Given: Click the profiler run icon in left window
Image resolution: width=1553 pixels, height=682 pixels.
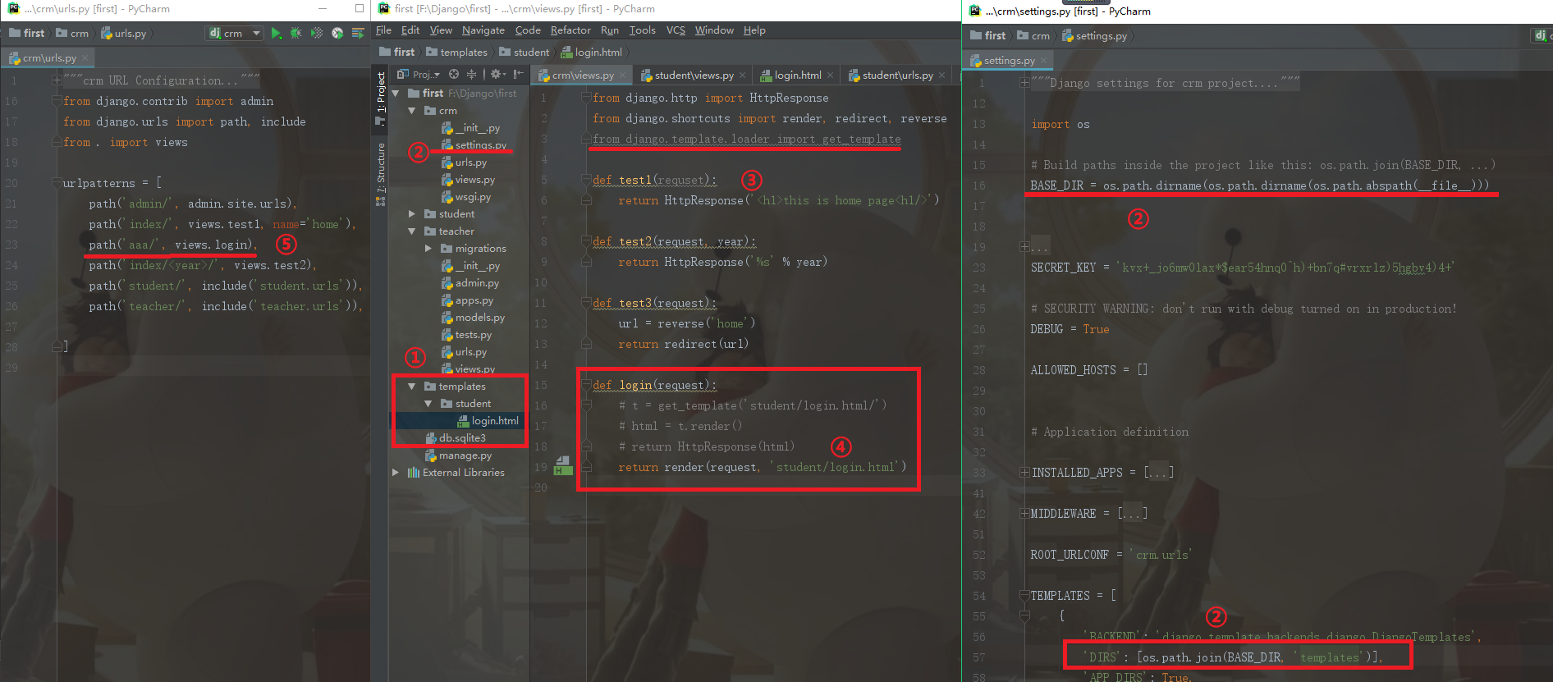Looking at the screenshot, I should point(337,34).
